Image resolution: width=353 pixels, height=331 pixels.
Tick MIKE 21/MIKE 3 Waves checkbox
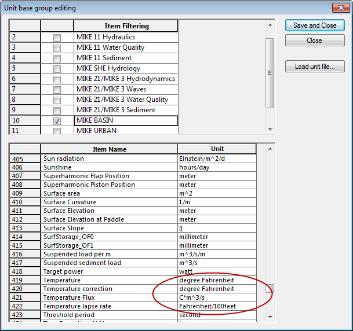click(57, 89)
